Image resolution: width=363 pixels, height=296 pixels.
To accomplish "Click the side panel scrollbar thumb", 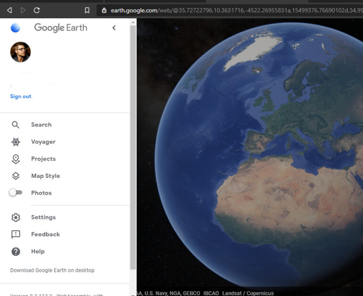I will (x=133, y=147).
